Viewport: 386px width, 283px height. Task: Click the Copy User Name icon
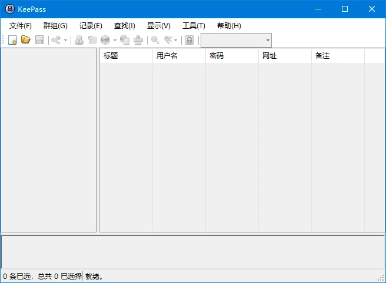tap(79, 40)
